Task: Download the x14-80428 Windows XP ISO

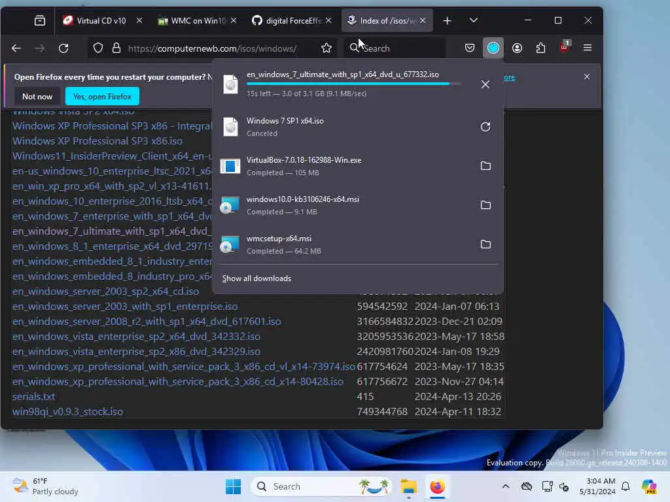Action: tap(178, 382)
